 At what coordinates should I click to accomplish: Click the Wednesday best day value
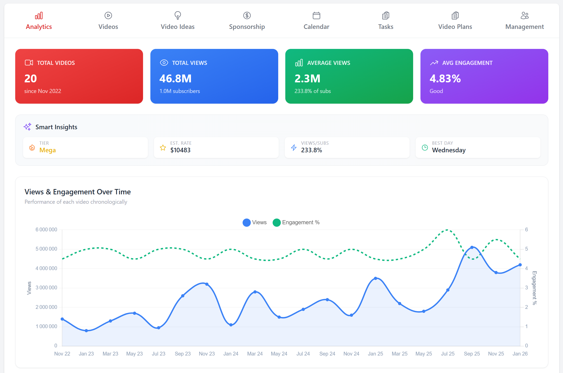click(449, 150)
